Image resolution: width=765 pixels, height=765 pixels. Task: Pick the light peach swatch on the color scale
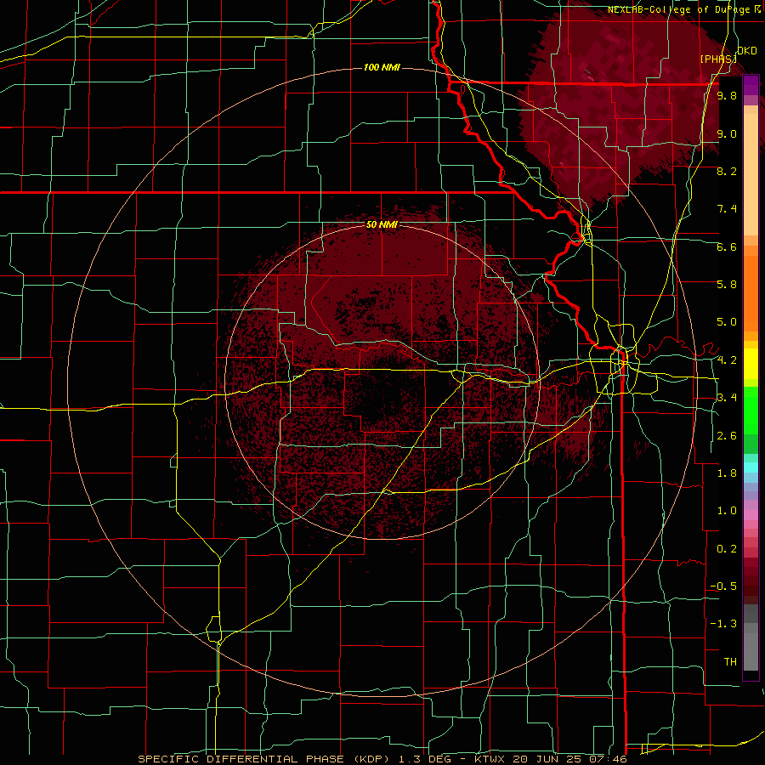tap(751, 176)
